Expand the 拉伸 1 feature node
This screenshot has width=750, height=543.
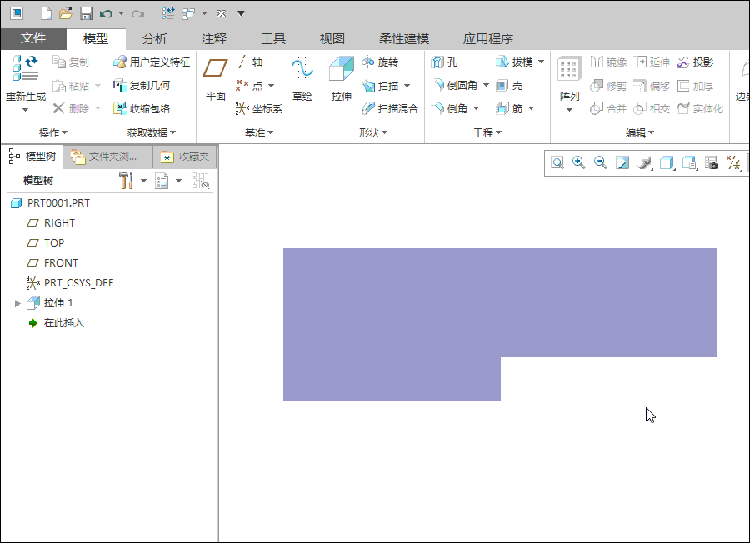pyautogui.click(x=17, y=303)
